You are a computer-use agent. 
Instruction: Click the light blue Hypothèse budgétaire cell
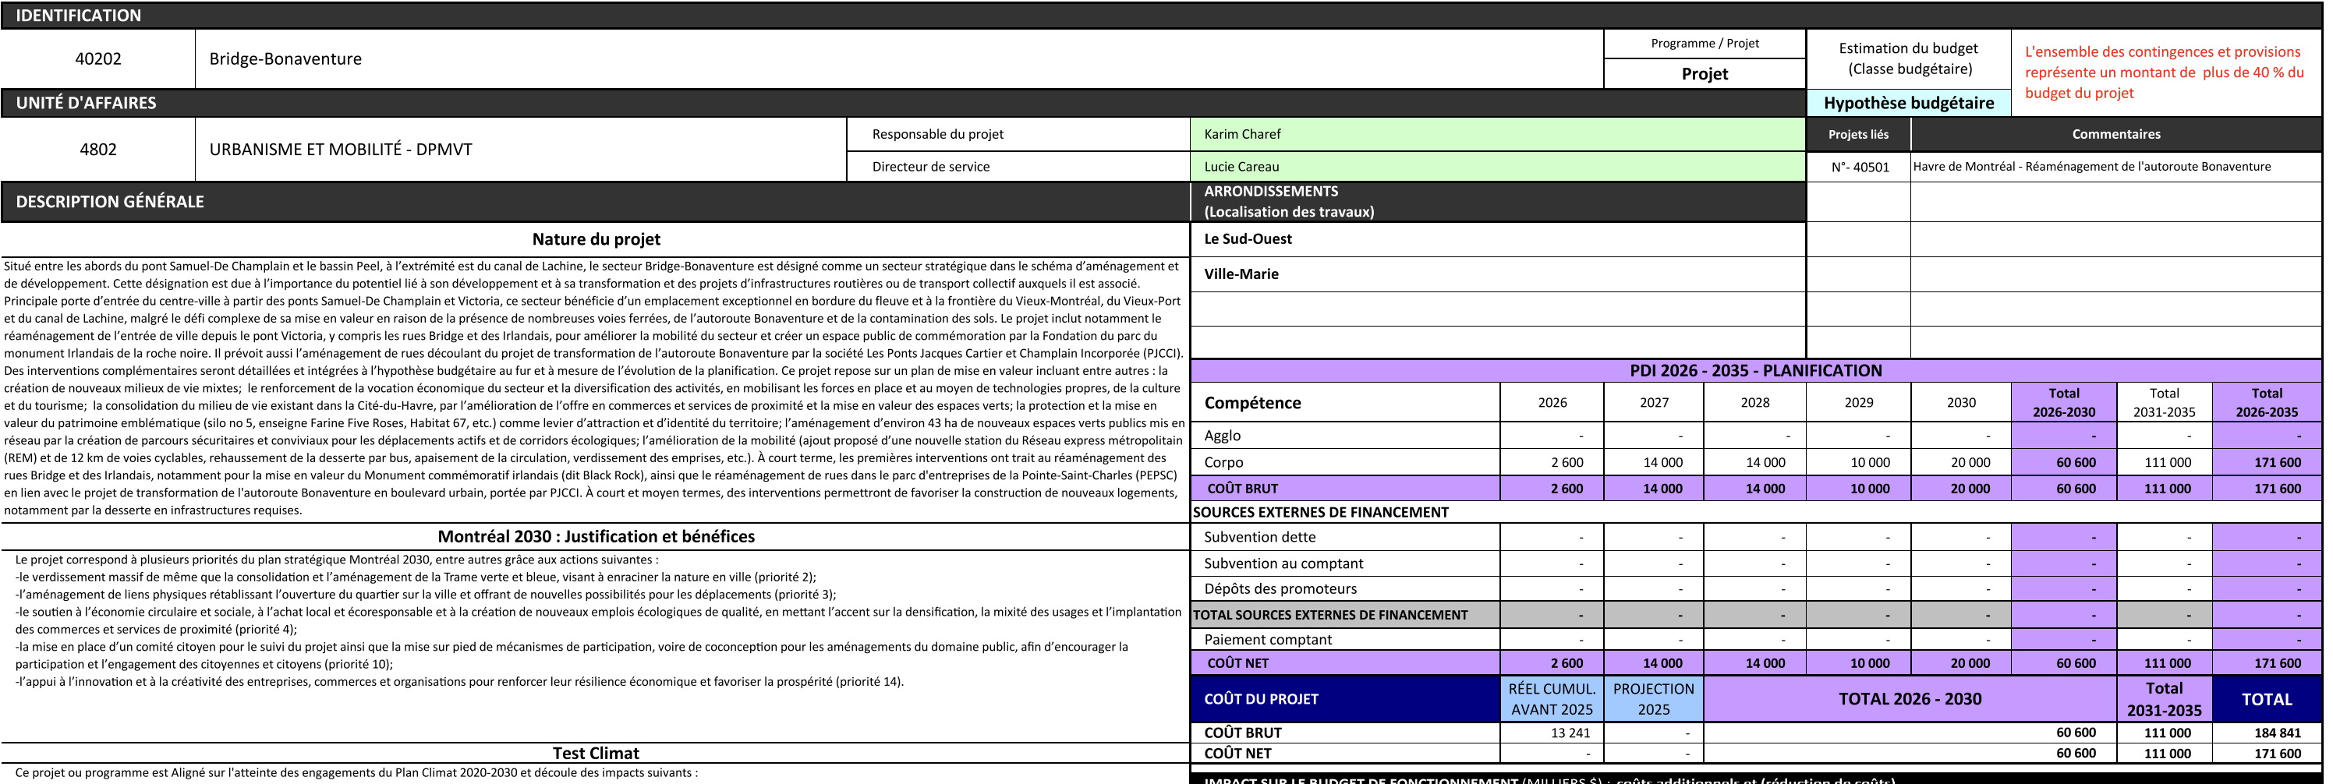pos(1908,103)
